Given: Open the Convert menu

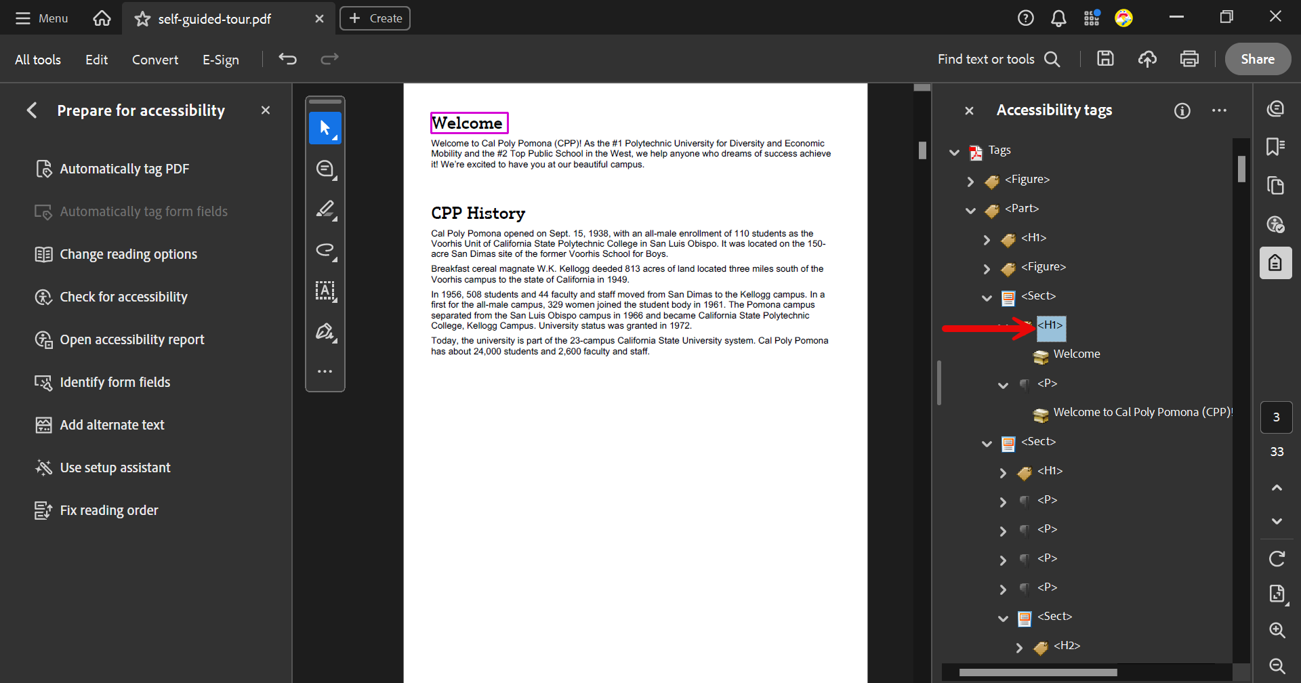Looking at the screenshot, I should point(154,60).
